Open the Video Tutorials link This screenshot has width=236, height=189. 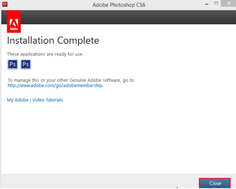(48, 100)
